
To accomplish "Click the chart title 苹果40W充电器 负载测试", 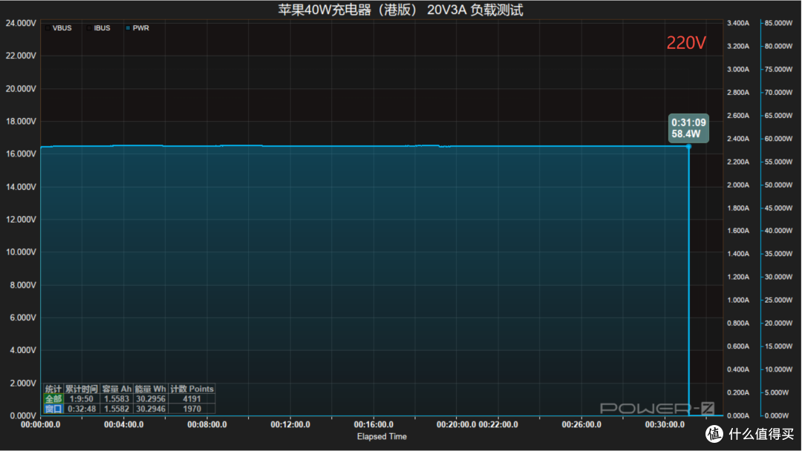I will (400, 10).
